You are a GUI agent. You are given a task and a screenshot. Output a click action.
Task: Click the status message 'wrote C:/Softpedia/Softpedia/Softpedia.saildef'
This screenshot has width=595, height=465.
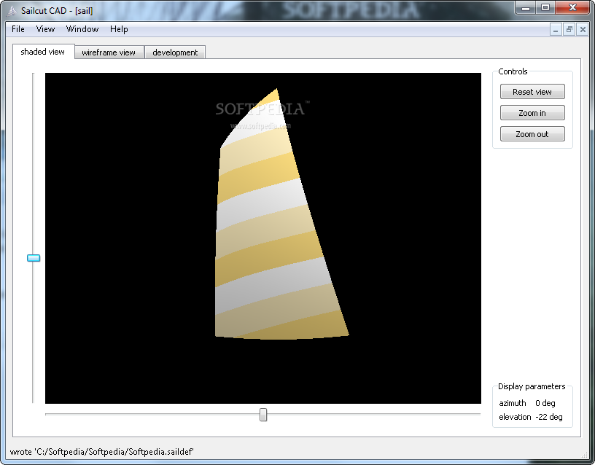101,452
